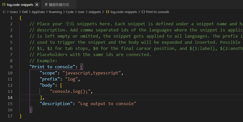
Task: Click the comment starting "// Placeholders with the same ids"
Action: click(90, 54)
